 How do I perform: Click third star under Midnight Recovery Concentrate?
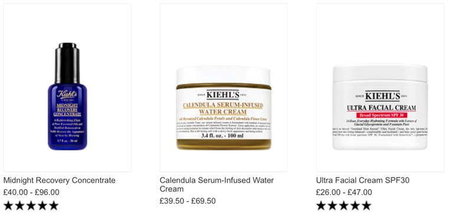[x=31, y=205]
